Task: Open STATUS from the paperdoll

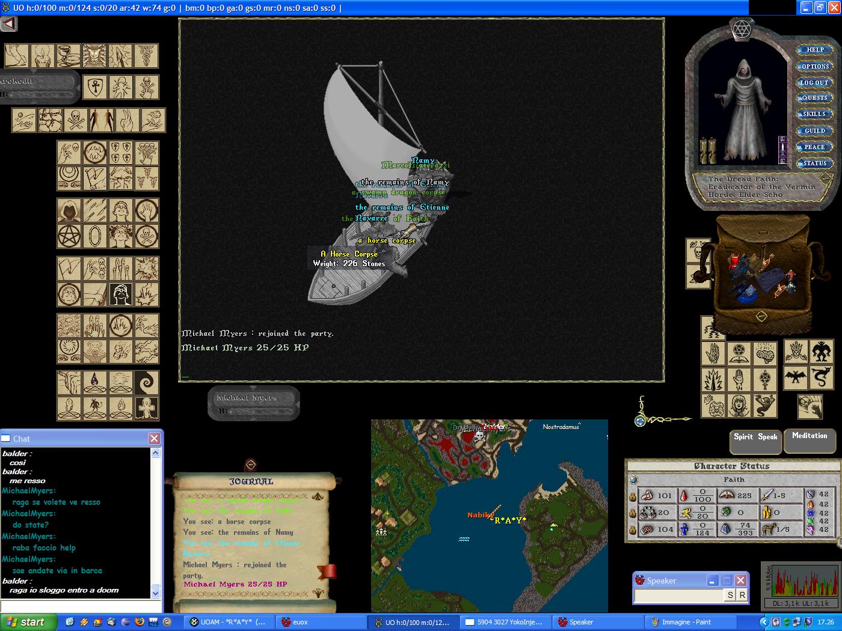Action: click(815, 163)
